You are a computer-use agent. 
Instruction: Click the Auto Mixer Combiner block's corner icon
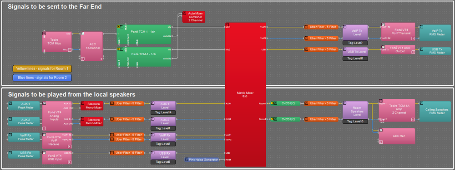(184, 13)
